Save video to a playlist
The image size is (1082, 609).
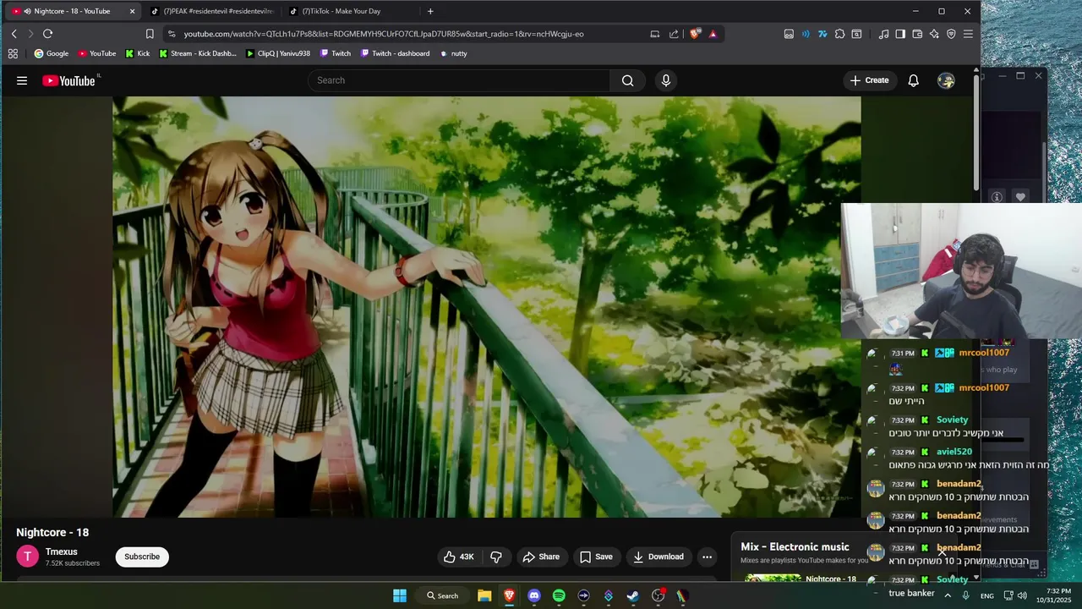[596, 557]
